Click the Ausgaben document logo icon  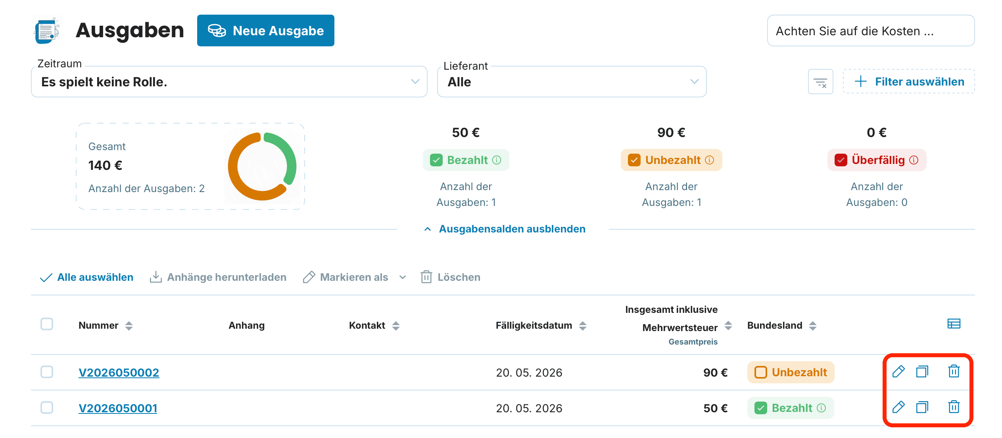(47, 30)
